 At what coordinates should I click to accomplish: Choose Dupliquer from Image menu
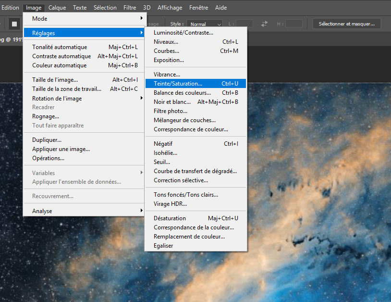click(84, 140)
